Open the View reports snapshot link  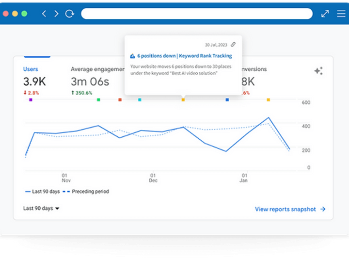(286, 209)
